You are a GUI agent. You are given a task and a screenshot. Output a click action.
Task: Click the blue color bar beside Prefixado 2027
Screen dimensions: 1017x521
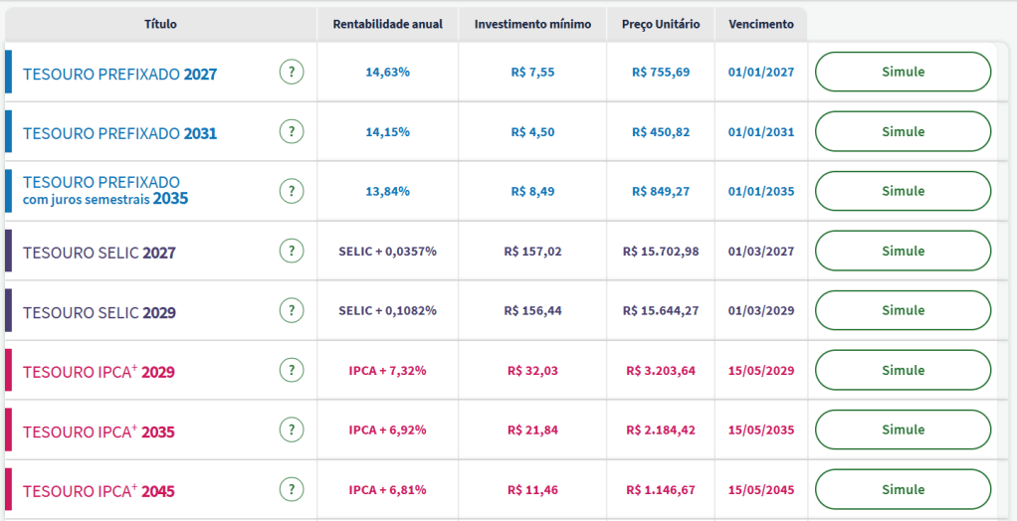[9, 72]
